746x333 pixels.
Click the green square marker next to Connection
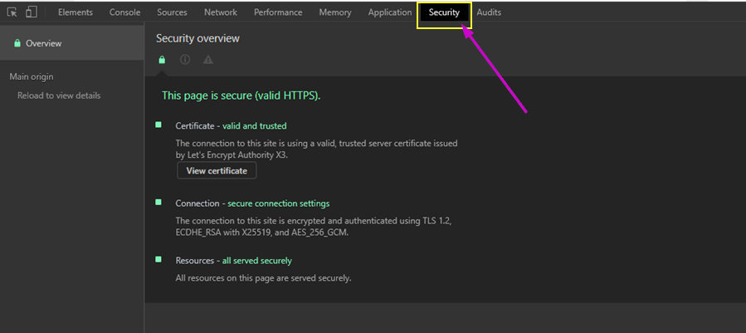point(158,202)
